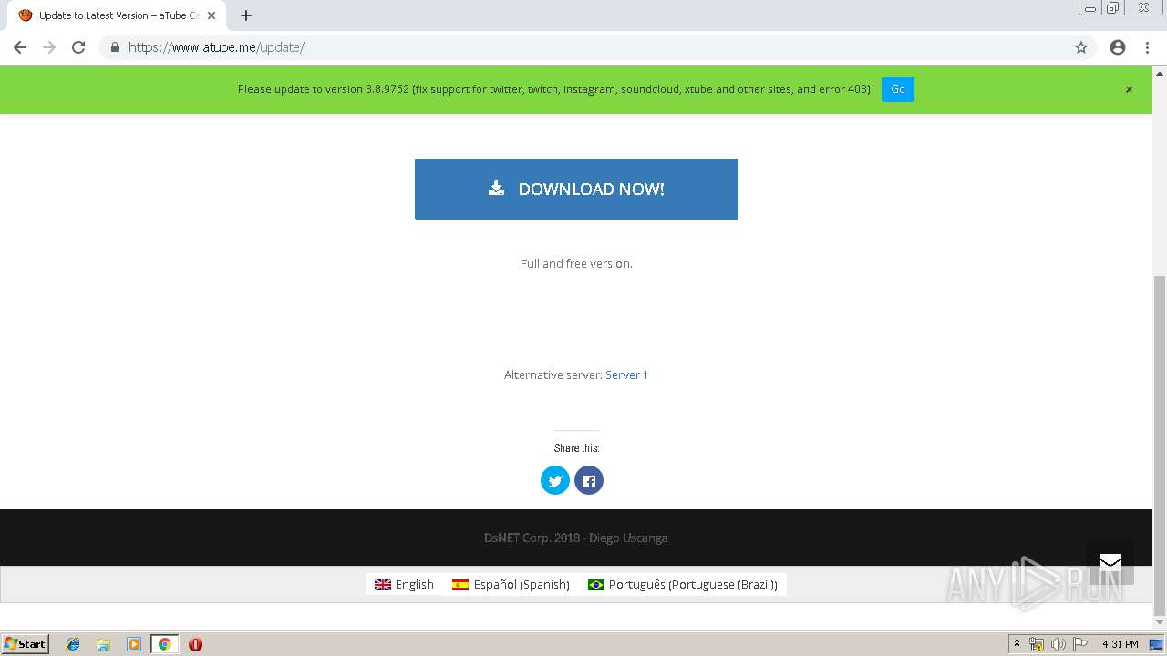Open the media player taskbar icon
1167x656 pixels.
(x=134, y=644)
